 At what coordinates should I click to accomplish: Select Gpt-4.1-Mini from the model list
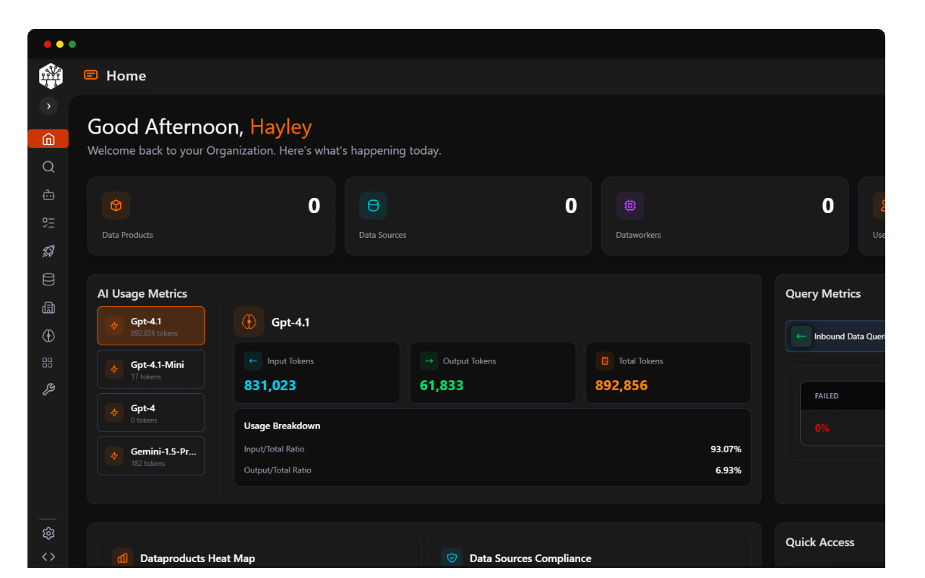coord(151,369)
